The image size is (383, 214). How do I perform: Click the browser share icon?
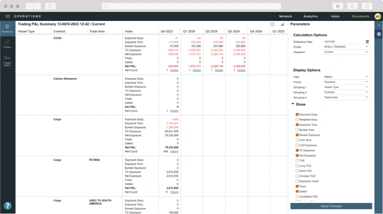(352, 6)
